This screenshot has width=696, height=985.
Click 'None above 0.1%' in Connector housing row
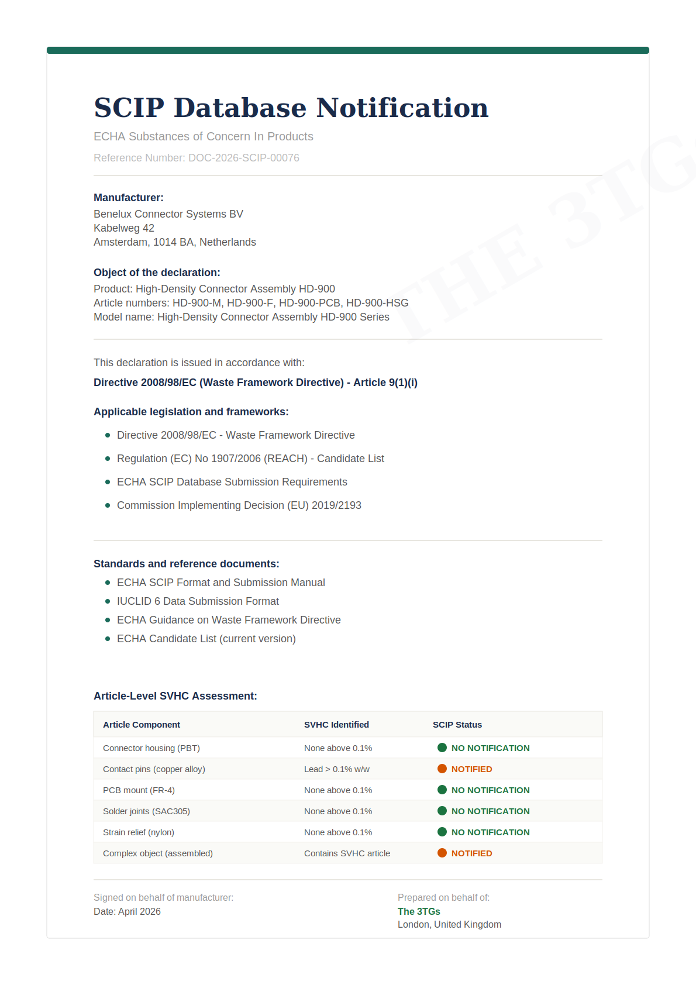(338, 748)
